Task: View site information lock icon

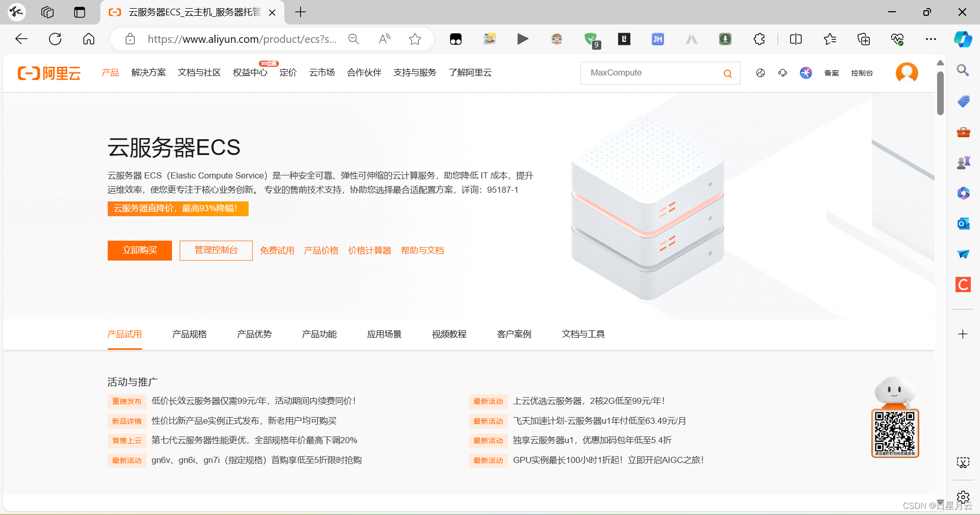Action: pyautogui.click(x=130, y=39)
